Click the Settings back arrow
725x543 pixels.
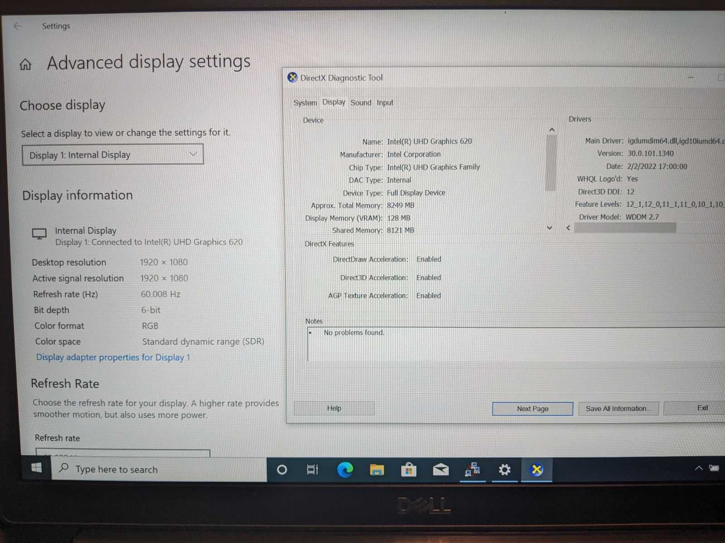tap(18, 26)
